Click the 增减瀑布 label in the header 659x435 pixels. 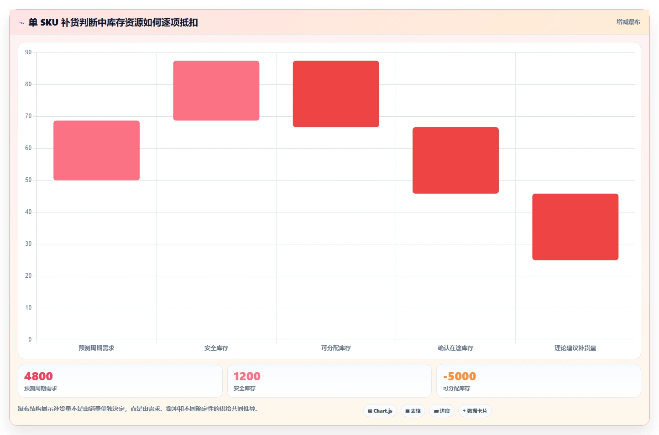tap(628, 22)
